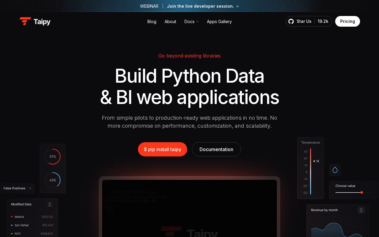Screen dimensions: 379x237
Task: Click the export icon on the Revenue by month chart
Action: coord(361,210)
